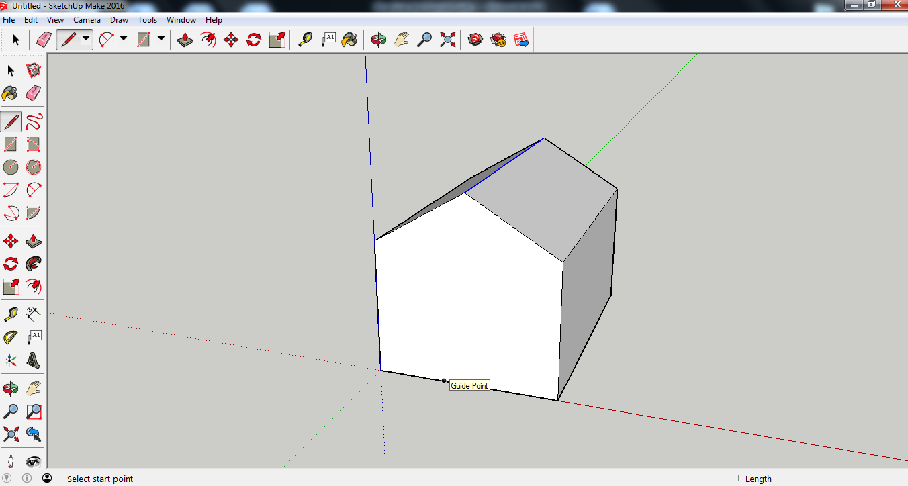
Task: Select the Circle tool
Action: coord(11,166)
